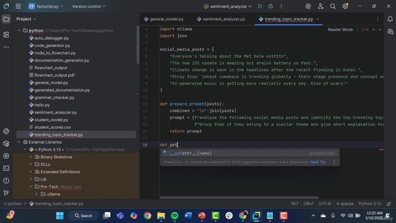Screen dimensions: 396x223
Task: Jump to next highlighted error arrow
Action: pyautogui.click(x=380, y=30)
